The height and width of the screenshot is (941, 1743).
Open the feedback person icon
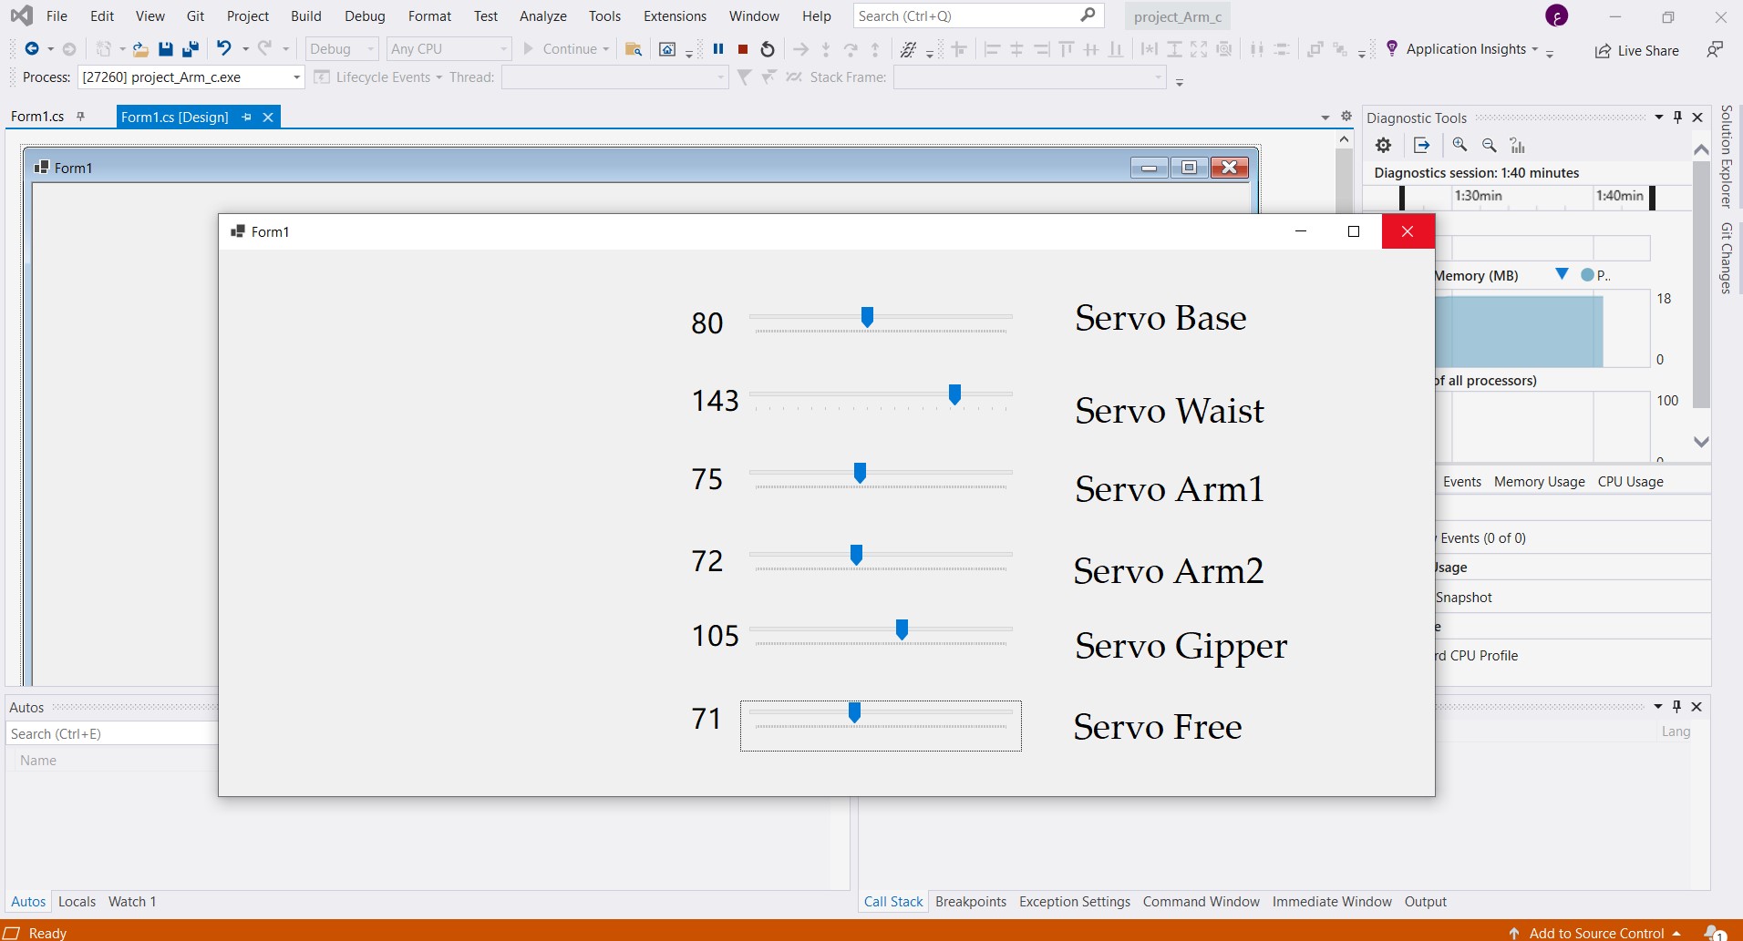click(1715, 49)
